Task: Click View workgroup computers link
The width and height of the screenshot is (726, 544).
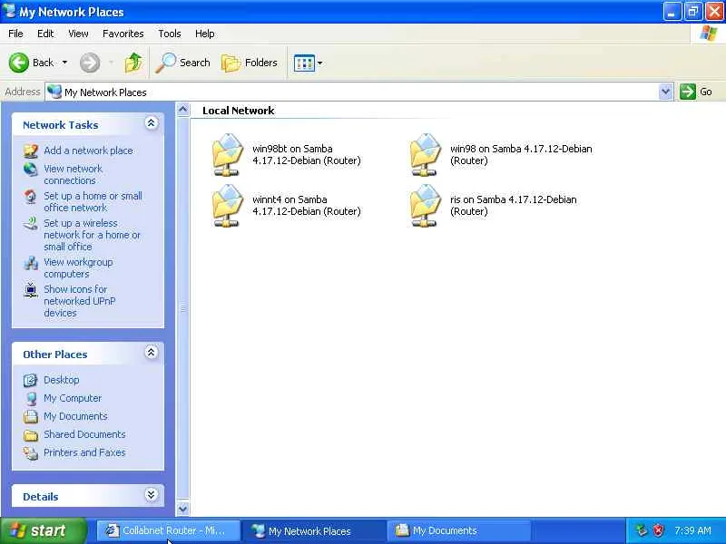Action: [x=78, y=267]
